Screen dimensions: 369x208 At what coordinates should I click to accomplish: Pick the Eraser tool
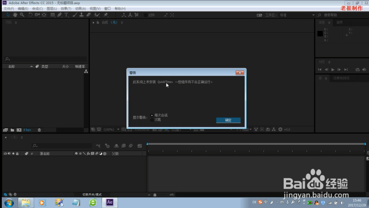click(x=89, y=15)
